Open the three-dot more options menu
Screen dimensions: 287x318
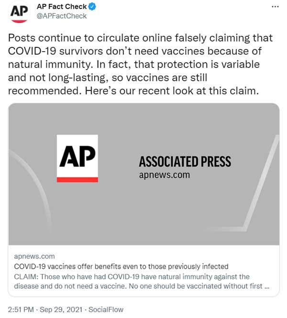pyautogui.click(x=275, y=7)
